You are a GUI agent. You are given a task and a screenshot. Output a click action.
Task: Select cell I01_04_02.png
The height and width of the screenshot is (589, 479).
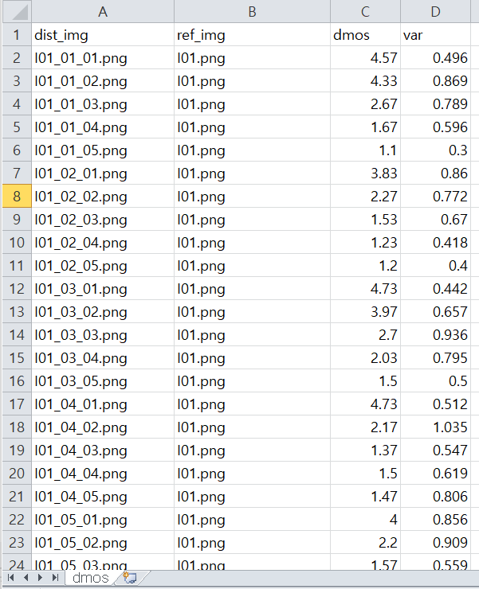[103, 427]
